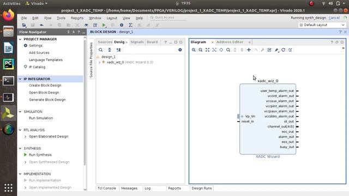Viewport: 349px width, 196px height.
Task: Open the Reports menu
Action: (x=77, y=18)
